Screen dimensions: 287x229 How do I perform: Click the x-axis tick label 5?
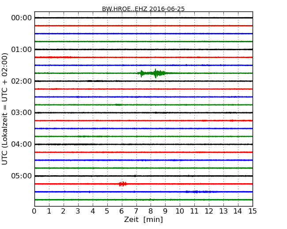pyautogui.click(x=107, y=211)
